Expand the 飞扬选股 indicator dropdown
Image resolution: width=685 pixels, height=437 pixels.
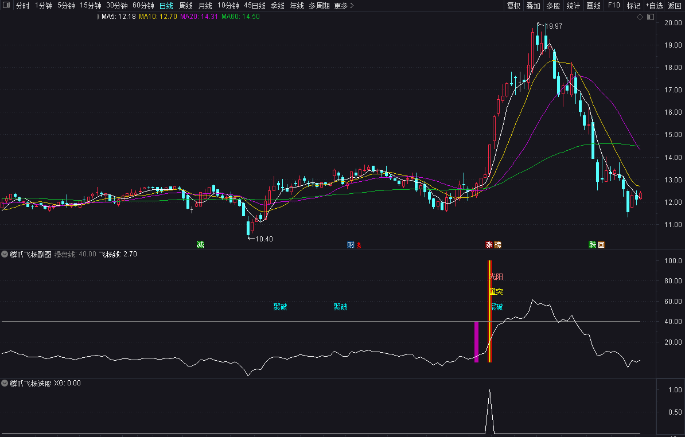click(x=5, y=383)
